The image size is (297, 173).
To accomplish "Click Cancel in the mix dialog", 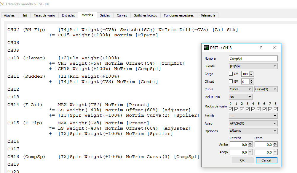I will [266, 160].
